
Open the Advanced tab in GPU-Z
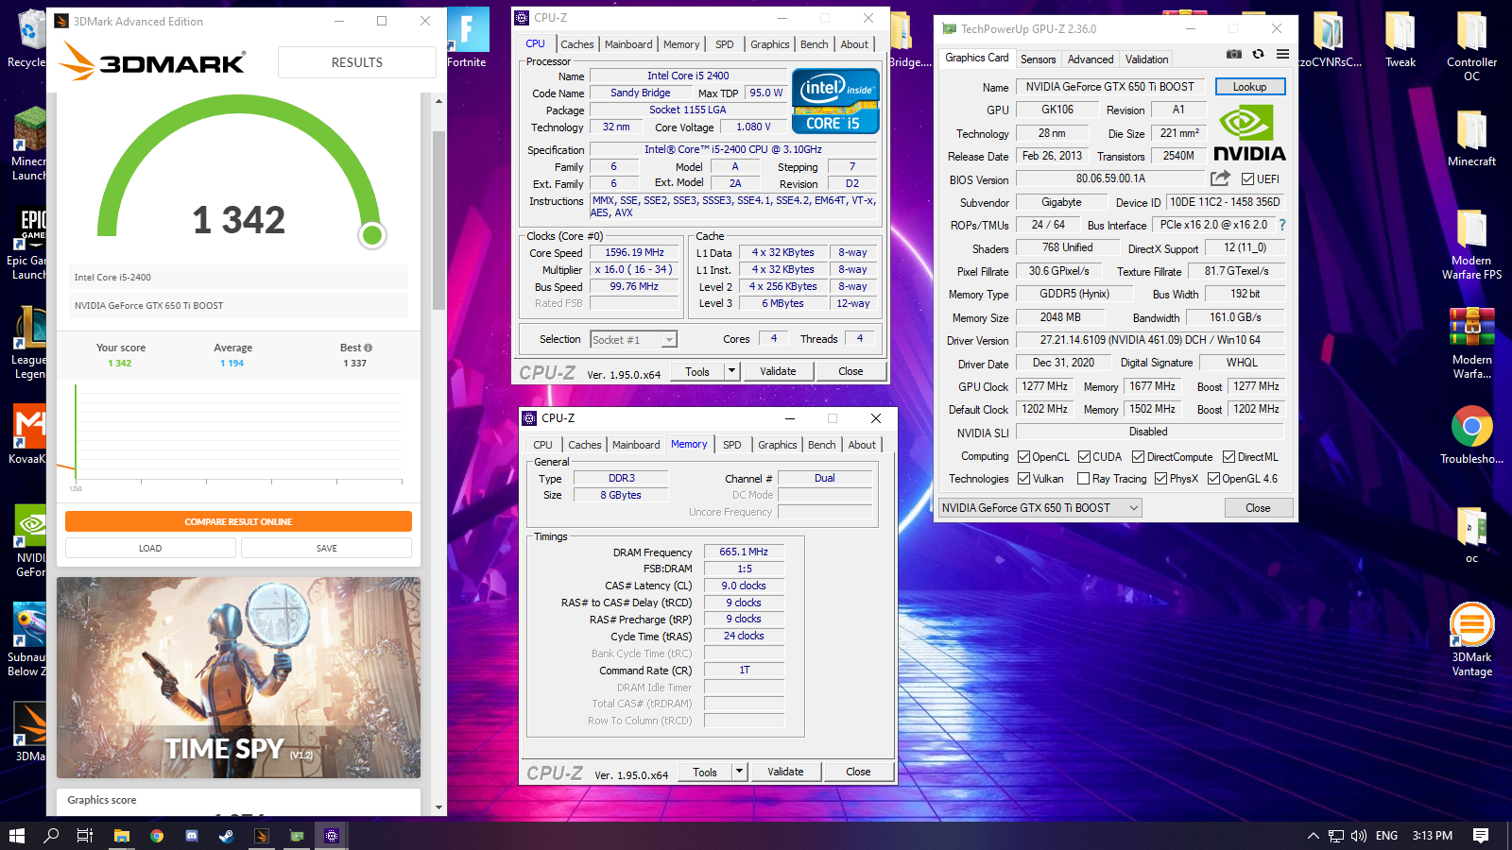pos(1091,59)
